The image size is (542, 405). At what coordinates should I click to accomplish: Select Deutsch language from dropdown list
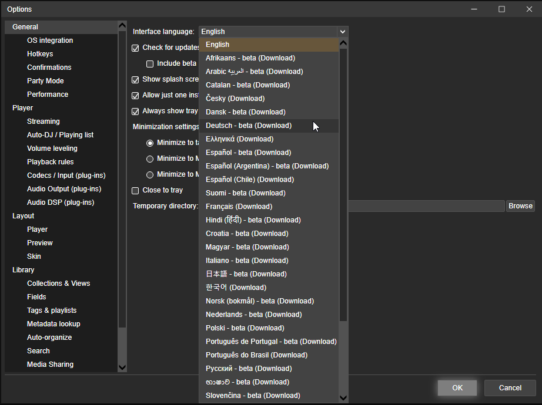tap(248, 126)
